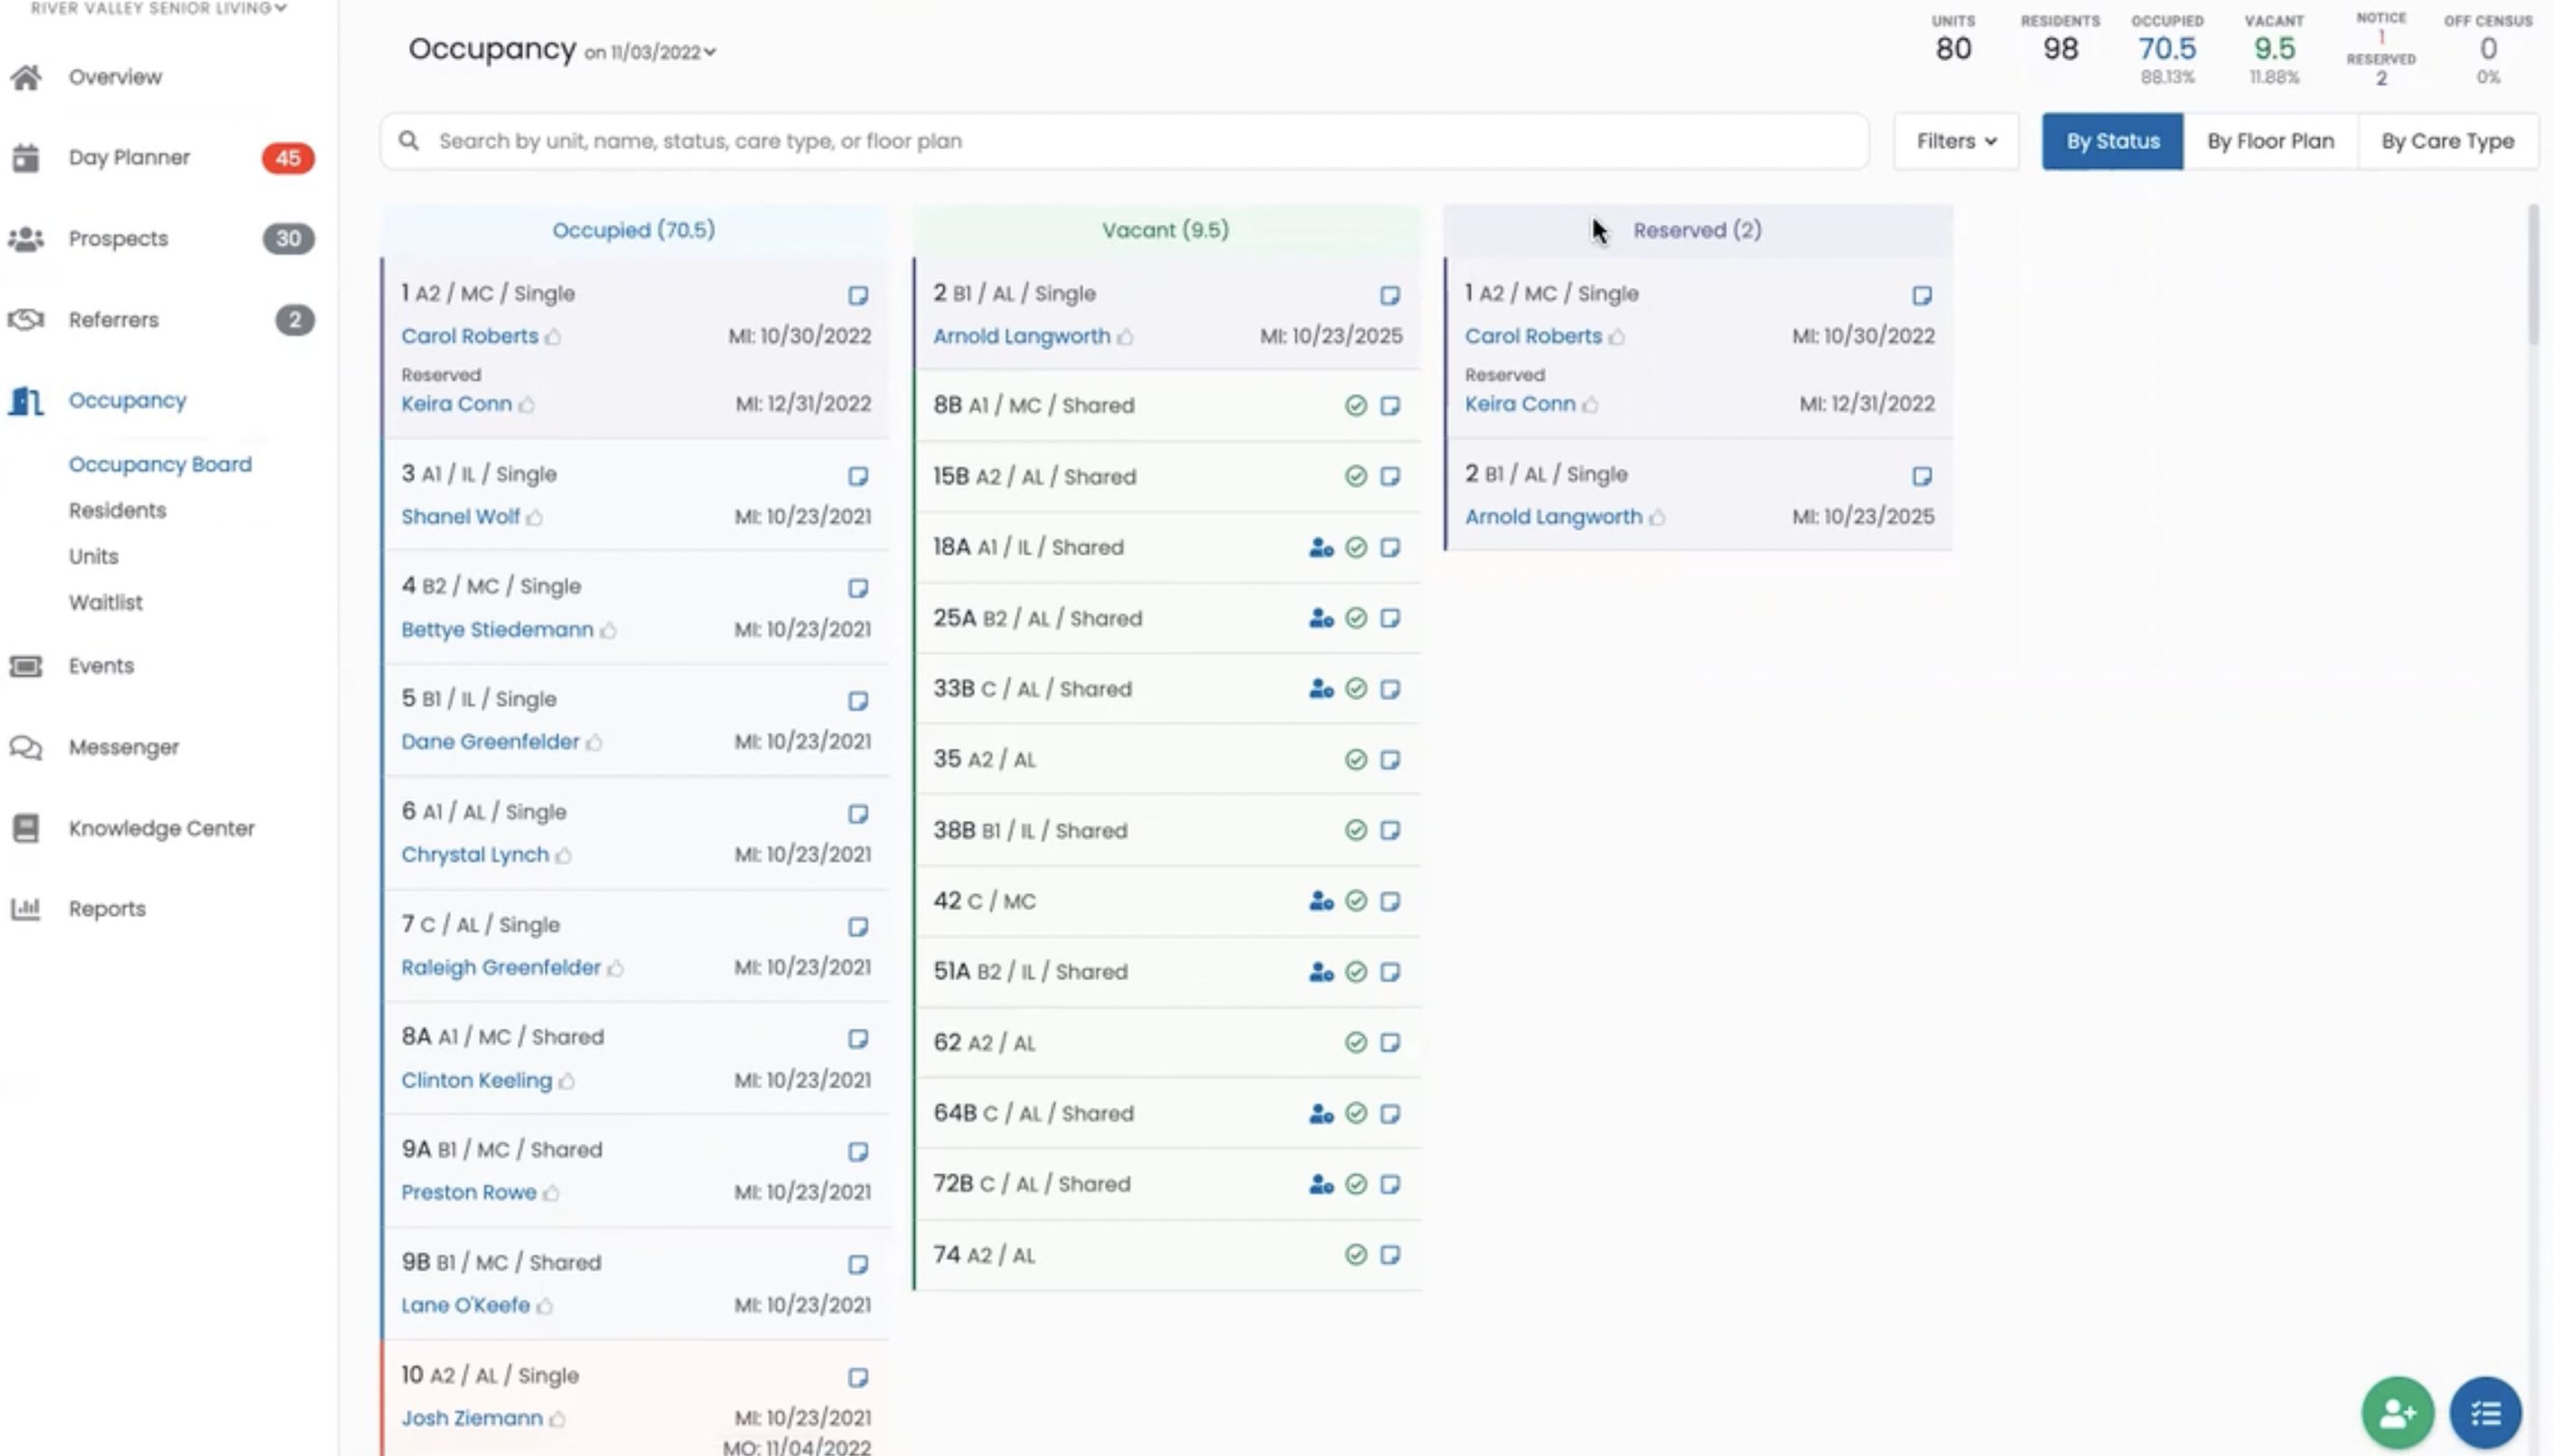
Task: Click thumbs-up icon beside Carol Roberts in Occupied
Action: 554,337
